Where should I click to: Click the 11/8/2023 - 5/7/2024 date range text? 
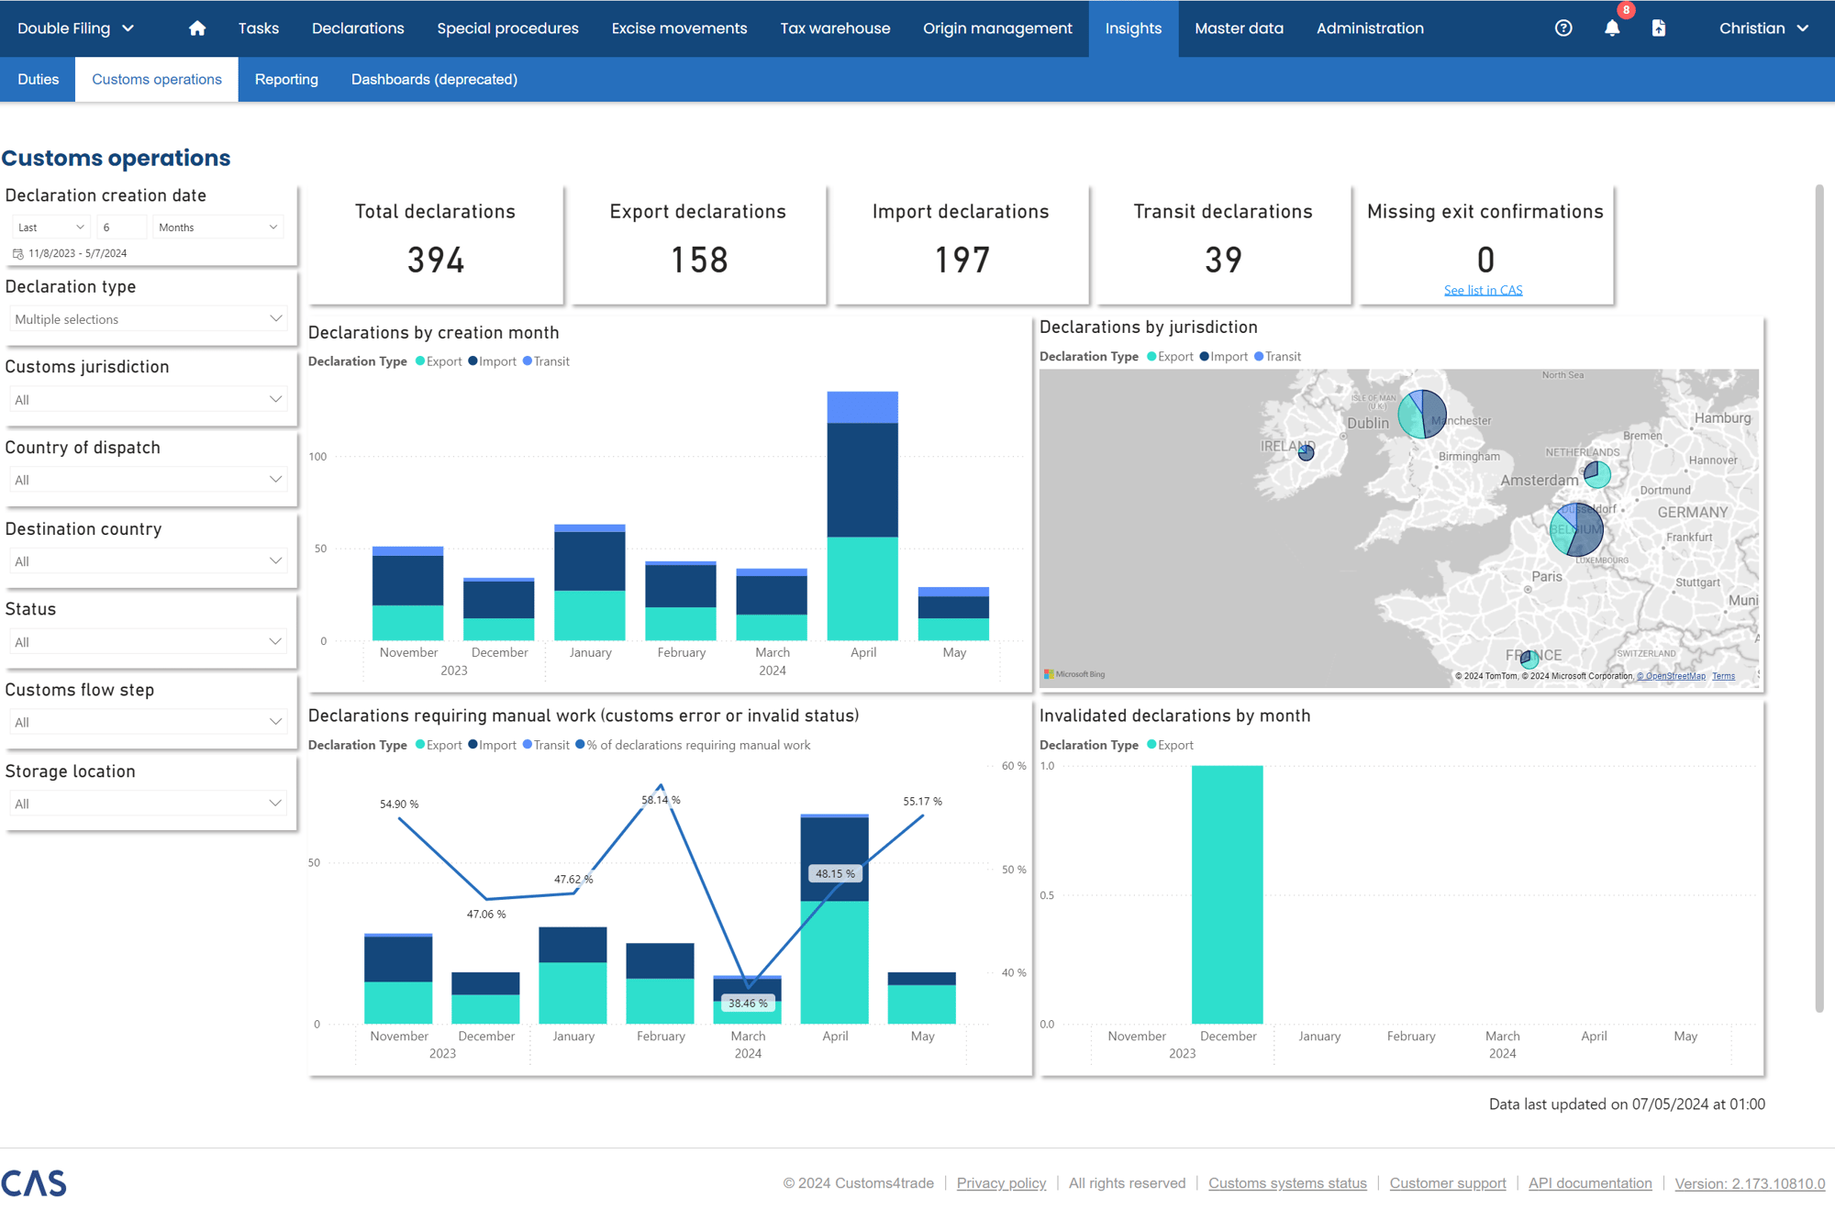click(x=77, y=254)
